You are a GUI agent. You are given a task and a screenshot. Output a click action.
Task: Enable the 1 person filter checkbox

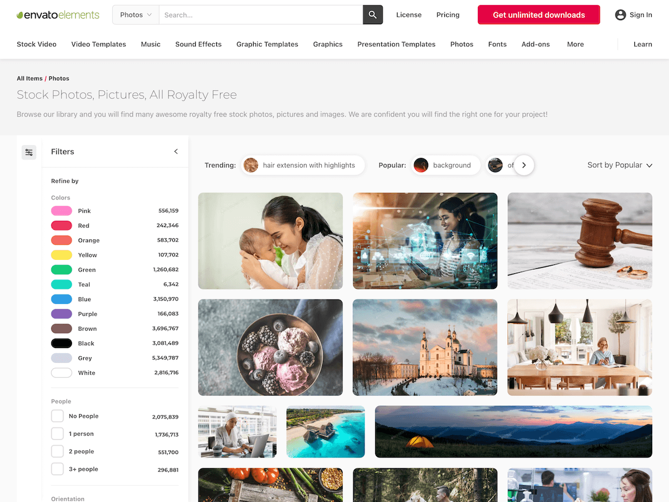point(57,434)
